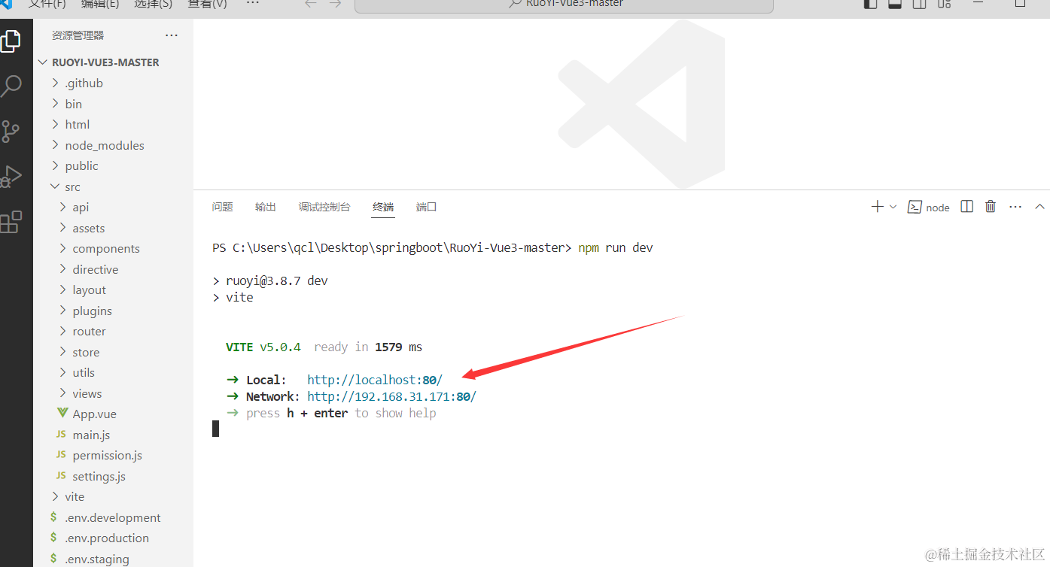The width and height of the screenshot is (1050, 567).
Task: Split the terminal panel
Action: pos(967,207)
